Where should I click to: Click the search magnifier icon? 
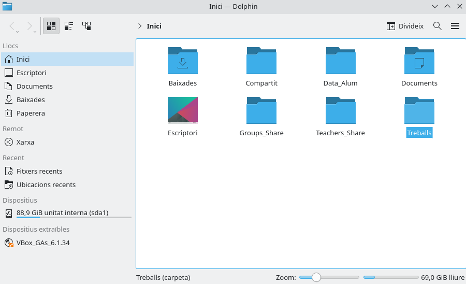[438, 26]
